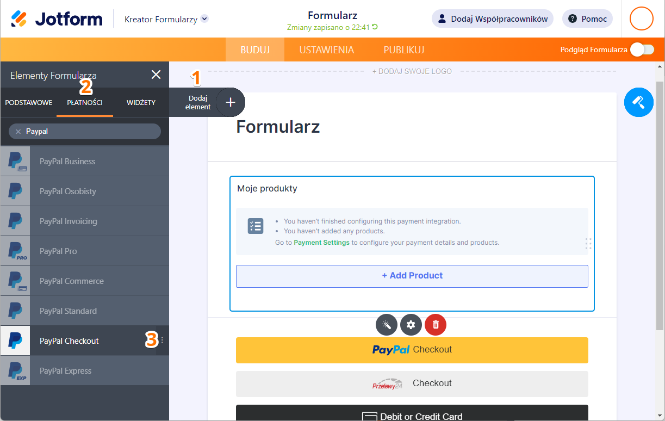
Task: Select PayPal Standard row label
Action: coord(68,311)
